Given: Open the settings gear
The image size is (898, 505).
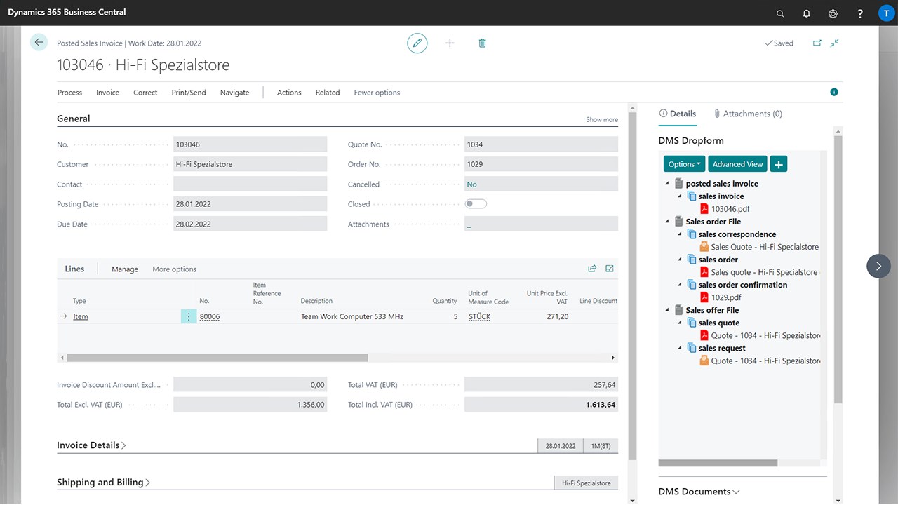Looking at the screenshot, I should (833, 13).
